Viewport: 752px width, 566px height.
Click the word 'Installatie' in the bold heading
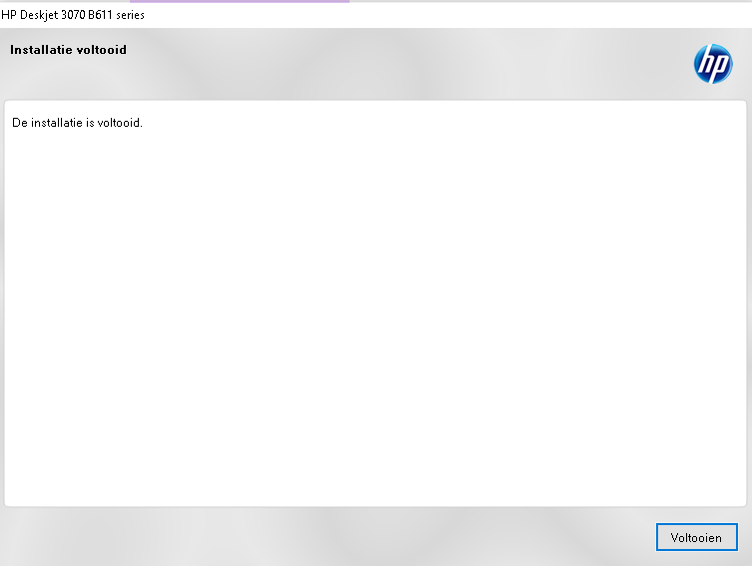41,50
